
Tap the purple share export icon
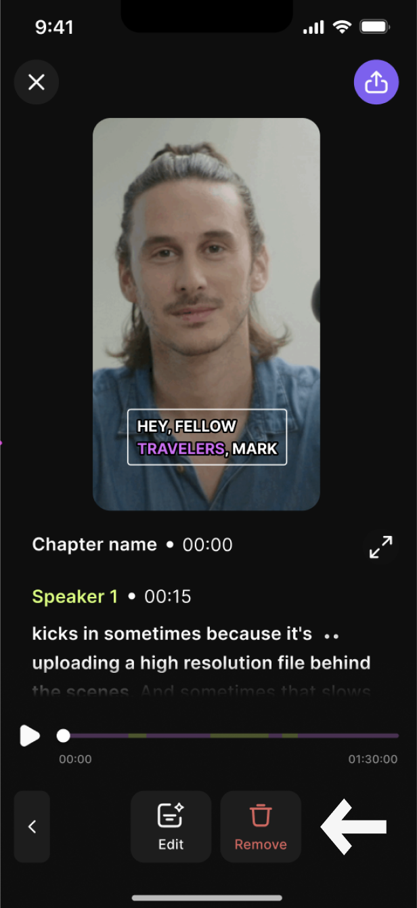point(376,82)
